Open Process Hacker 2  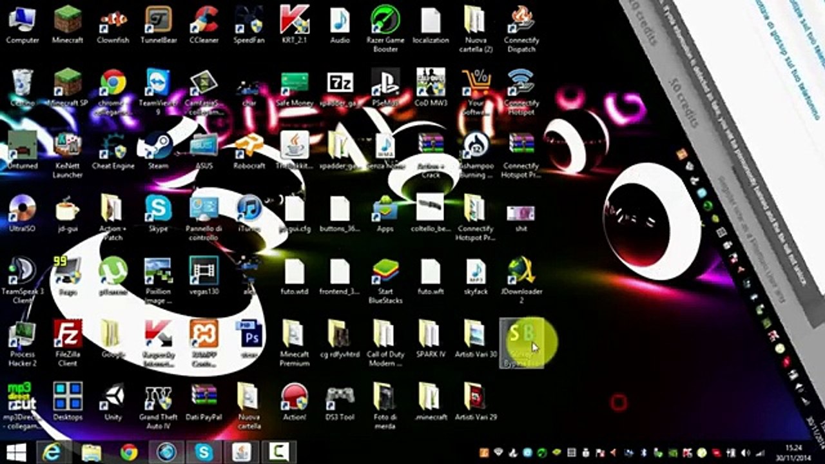(23, 344)
